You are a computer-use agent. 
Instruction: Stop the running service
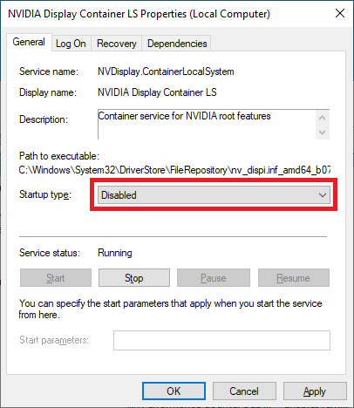tap(134, 278)
